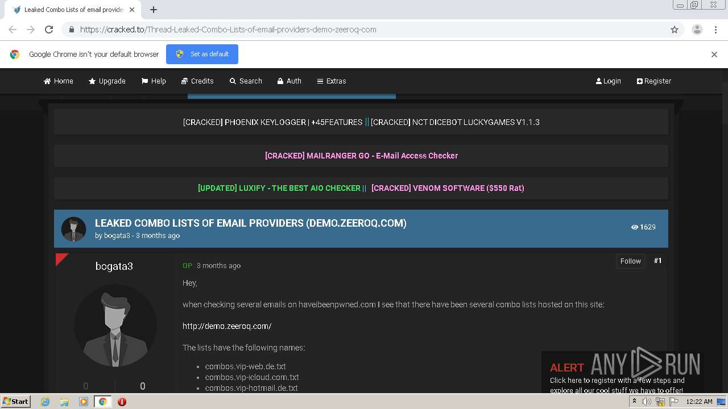Image resolution: width=728 pixels, height=409 pixels.
Task: Go to the Home page
Action: (x=59, y=81)
